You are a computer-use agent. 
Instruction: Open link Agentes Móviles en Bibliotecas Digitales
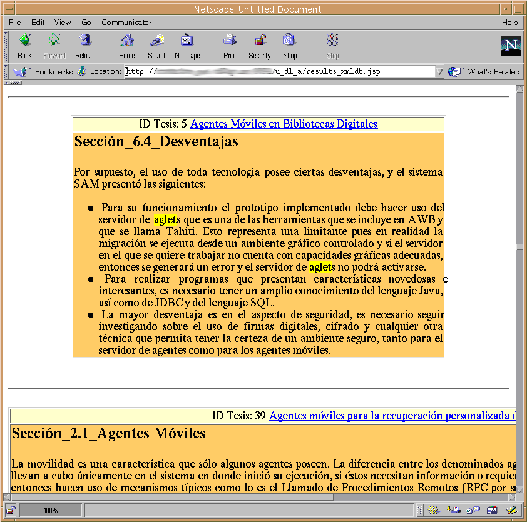284,124
